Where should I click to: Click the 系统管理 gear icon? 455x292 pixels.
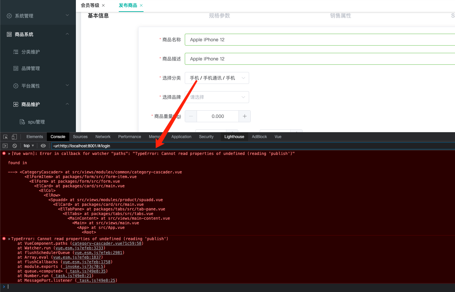click(x=9, y=16)
